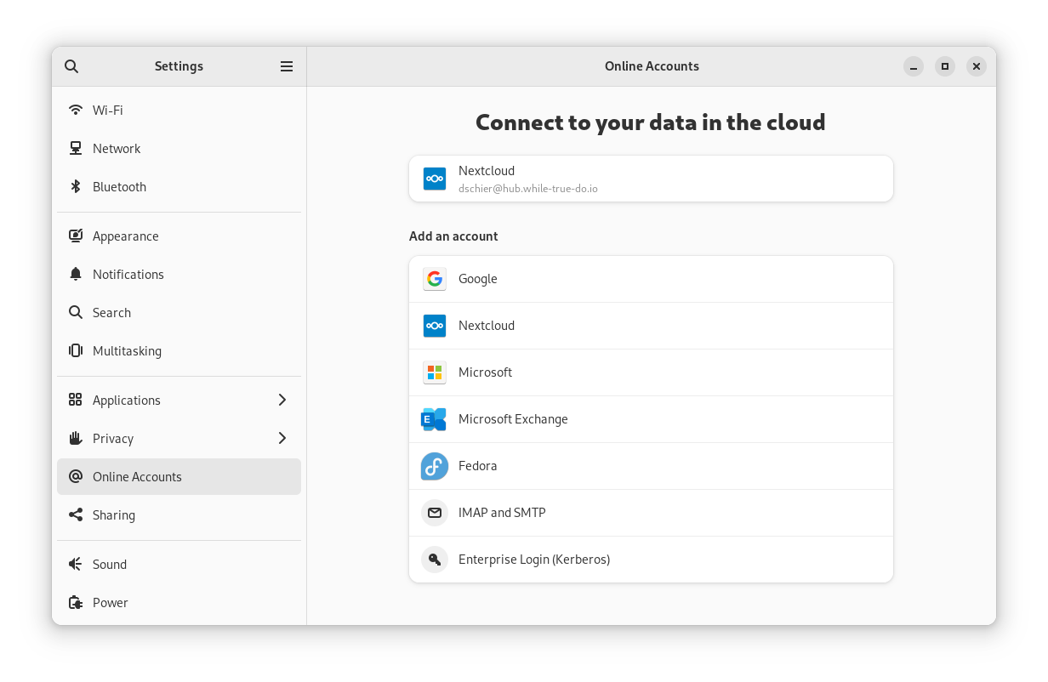Go to the Bluetooth panel
Screen dimensions: 1048x682
[179, 186]
